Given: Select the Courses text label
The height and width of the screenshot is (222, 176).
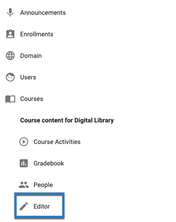Looking at the screenshot, I should pos(32,99).
